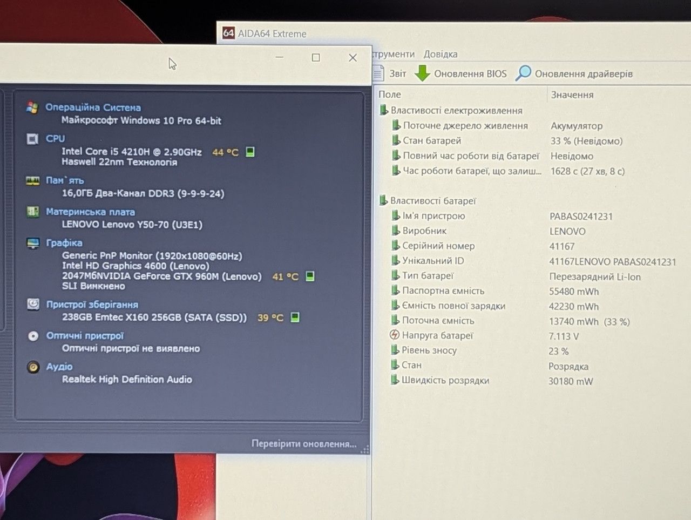This screenshot has height=520, width=691.
Task: Open the partially visible Інструменти menu in AIDA64
Action: pyautogui.click(x=394, y=54)
